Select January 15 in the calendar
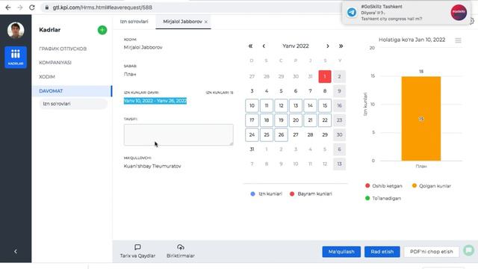This screenshot has height=269, width=478. 325,105
